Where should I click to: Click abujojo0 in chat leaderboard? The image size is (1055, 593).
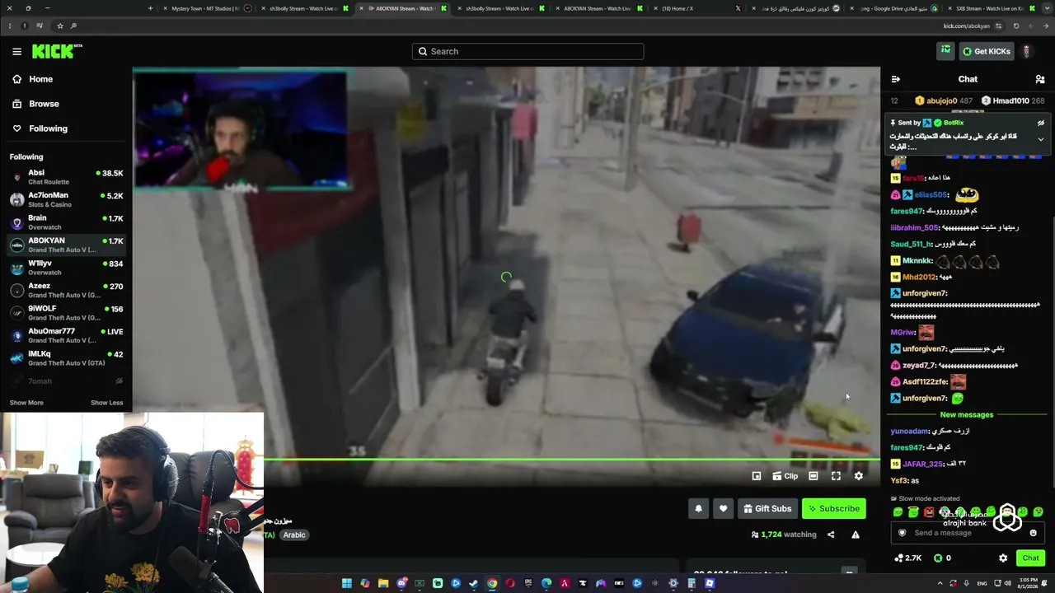point(943,101)
